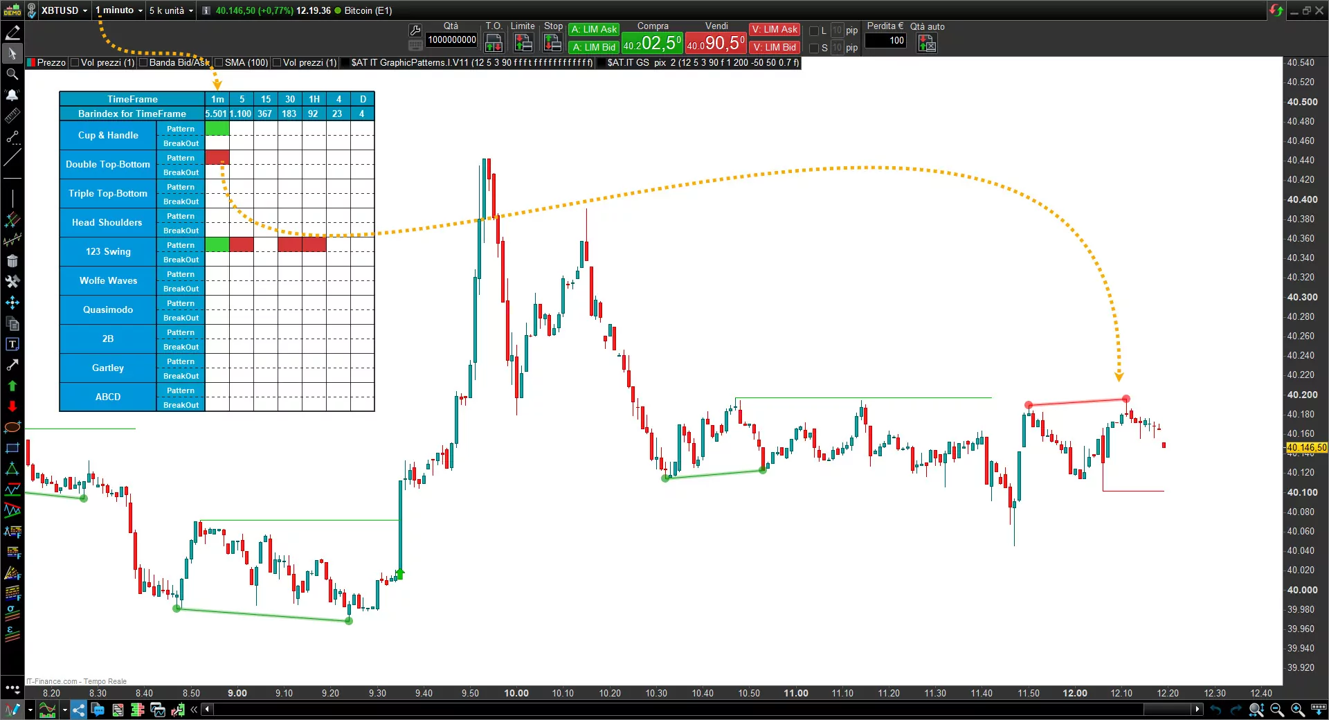Screen dimensions: 1329x720
Task: Click the Qtà quantity input field
Action: (x=452, y=40)
